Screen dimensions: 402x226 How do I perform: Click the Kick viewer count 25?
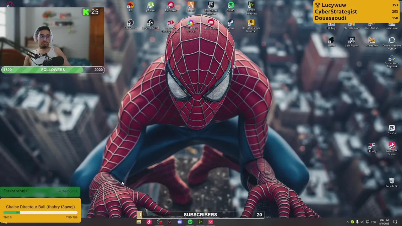click(x=90, y=12)
